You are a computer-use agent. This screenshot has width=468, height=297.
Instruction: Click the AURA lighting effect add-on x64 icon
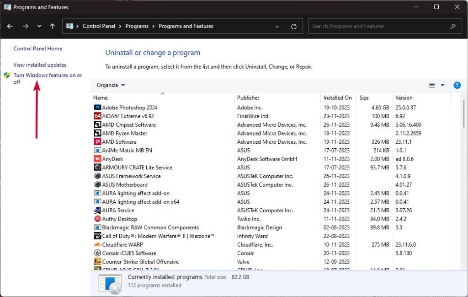click(x=97, y=202)
